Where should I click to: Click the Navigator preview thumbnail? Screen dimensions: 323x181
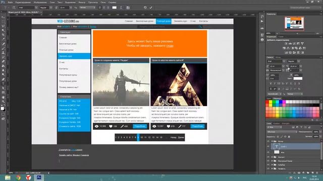[294, 23]
